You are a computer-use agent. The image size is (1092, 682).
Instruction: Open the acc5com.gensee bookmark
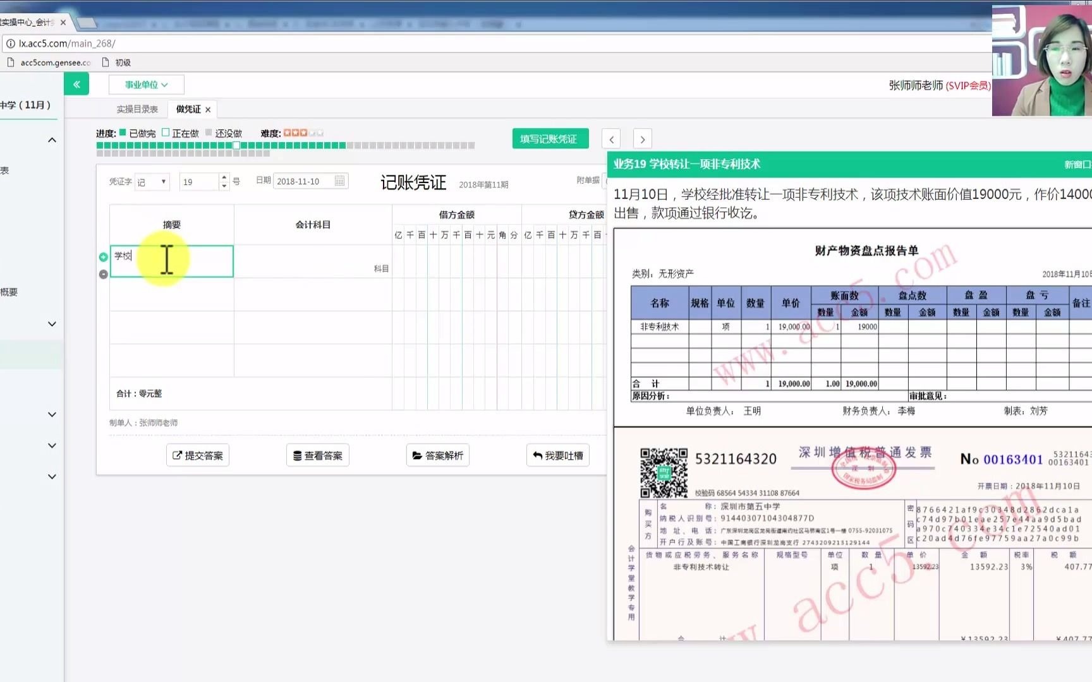(x=49, y=63)
